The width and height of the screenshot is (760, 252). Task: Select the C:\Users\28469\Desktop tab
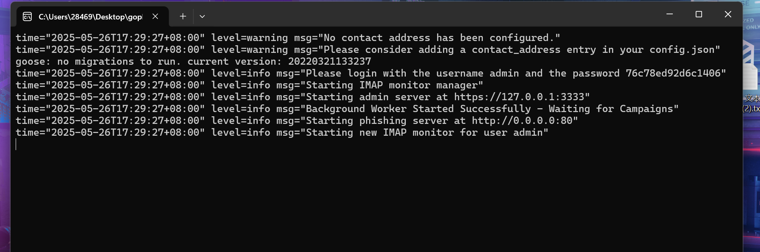90,16
